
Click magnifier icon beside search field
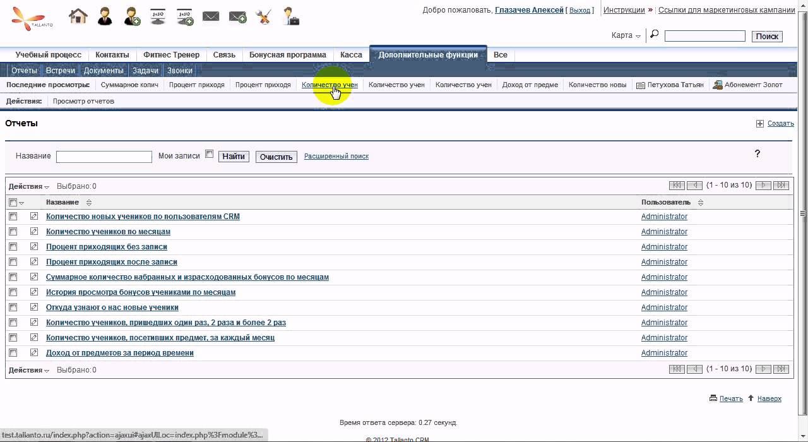(x=654, y=35)
